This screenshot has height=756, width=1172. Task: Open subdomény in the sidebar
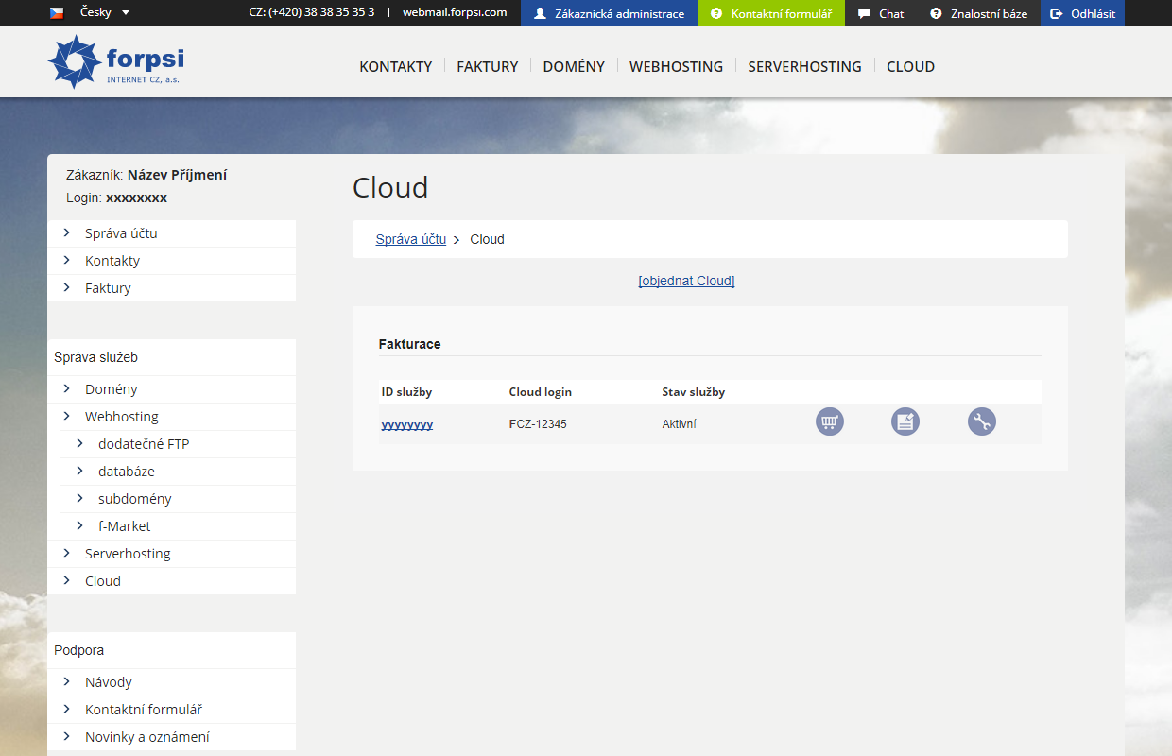(135, 498)
